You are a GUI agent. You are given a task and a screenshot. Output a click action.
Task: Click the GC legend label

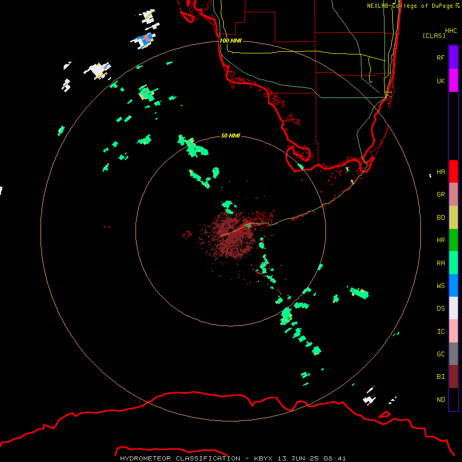[x=440, y=354]
